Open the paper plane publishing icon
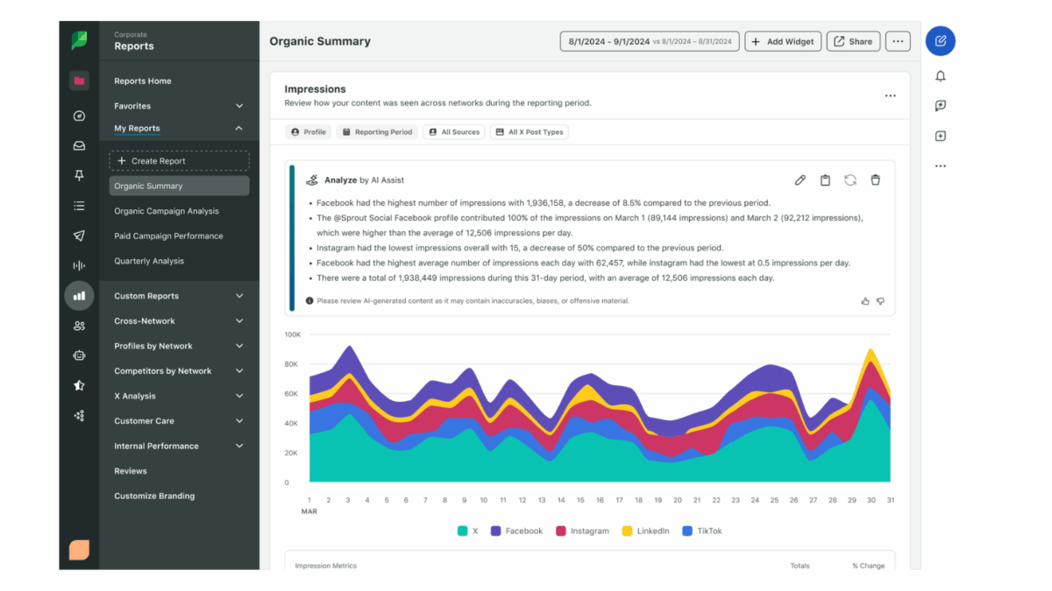1052x591 pixels. pyautogui.click(x=79, y=236)
